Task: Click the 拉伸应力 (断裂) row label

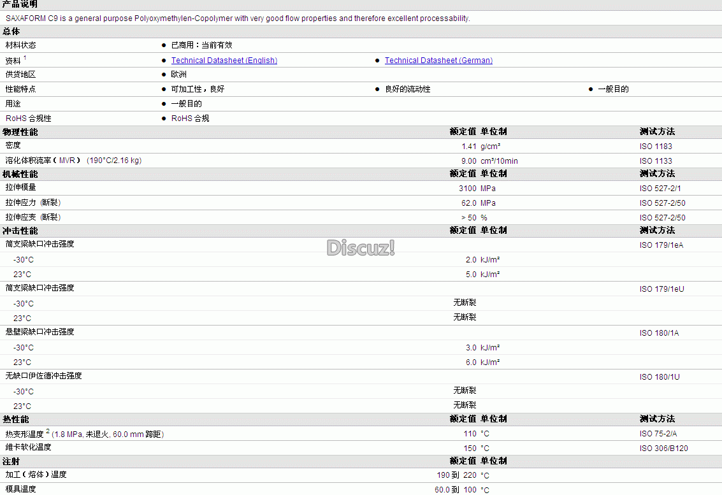Action: [x=33, y=203]
